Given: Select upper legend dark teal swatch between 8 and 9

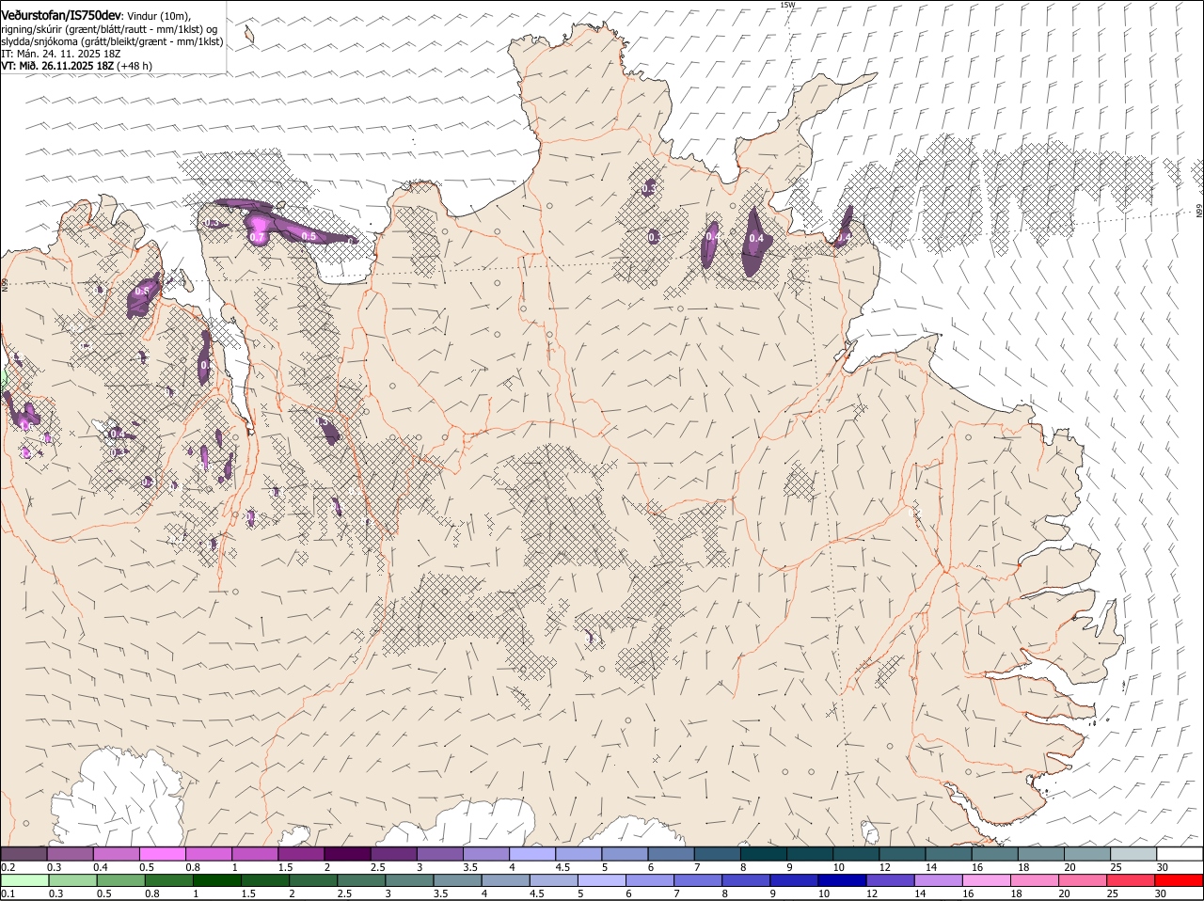Looking at the screenshot, I should [763, 854].
